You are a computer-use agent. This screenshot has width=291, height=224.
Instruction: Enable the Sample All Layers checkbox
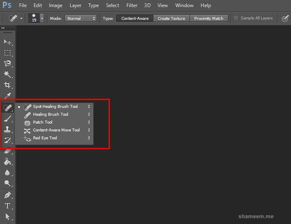[x=236, y=18]
